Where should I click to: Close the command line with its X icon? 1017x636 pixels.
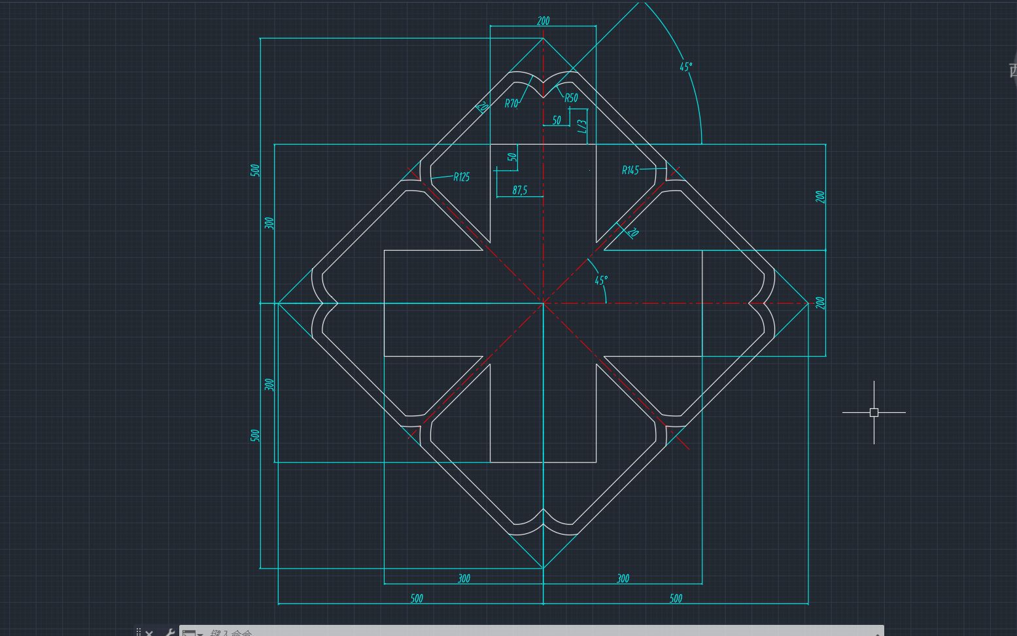pos(149,631)
